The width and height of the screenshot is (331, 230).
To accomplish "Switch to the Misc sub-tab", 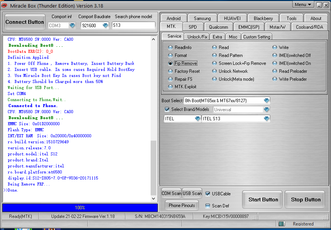I will [233, 37].
